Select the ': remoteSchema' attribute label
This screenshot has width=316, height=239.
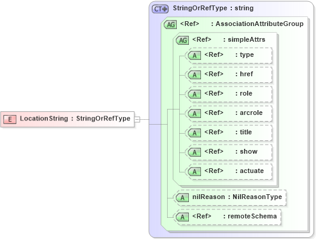(x=250, y=216)
